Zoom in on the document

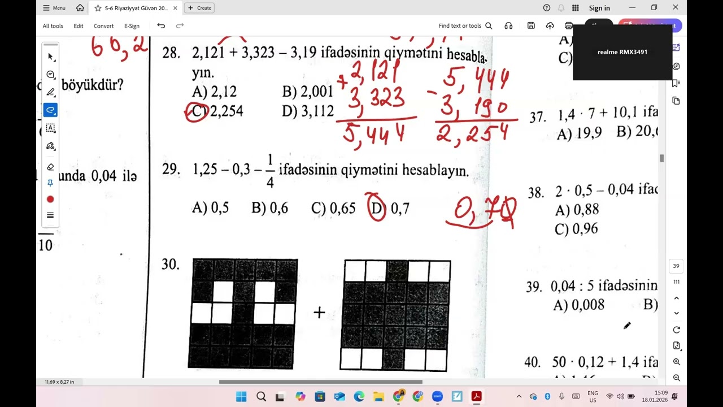[x=676, y=362]
